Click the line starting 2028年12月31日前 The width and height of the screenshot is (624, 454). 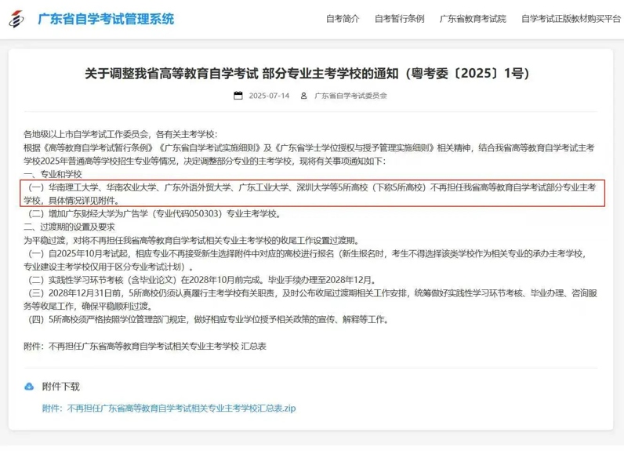click(x=310, y=300)
